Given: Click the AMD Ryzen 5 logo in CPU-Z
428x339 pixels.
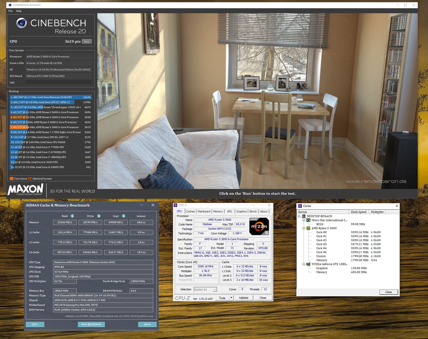Looking at the screenshot, I should (259, 226).
